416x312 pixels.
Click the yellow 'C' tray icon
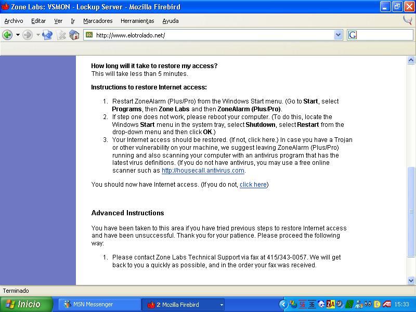tap(377, 304)
